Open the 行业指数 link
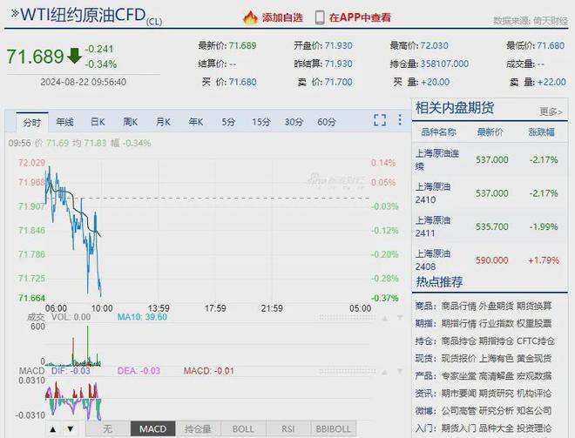The width and height of the screenshot is (575, 438). pyautogui.click(x=497, y=324)
